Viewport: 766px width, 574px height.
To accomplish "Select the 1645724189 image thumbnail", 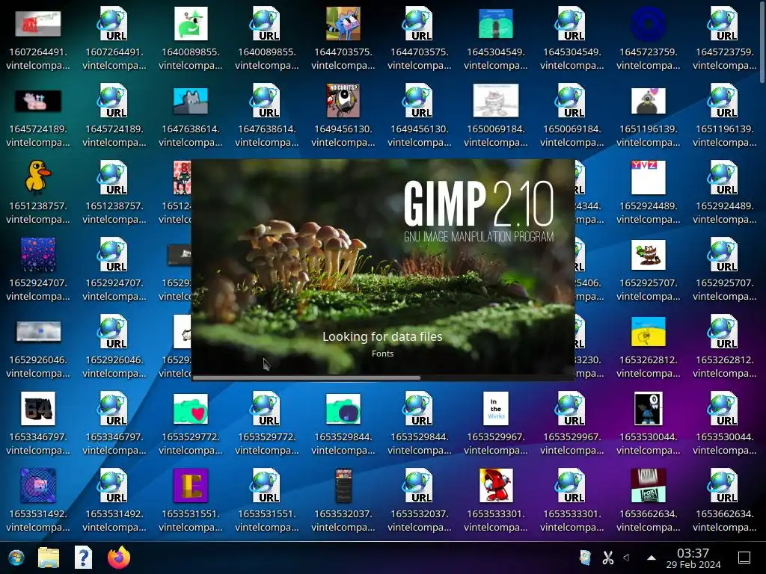I will click(38, 101).
